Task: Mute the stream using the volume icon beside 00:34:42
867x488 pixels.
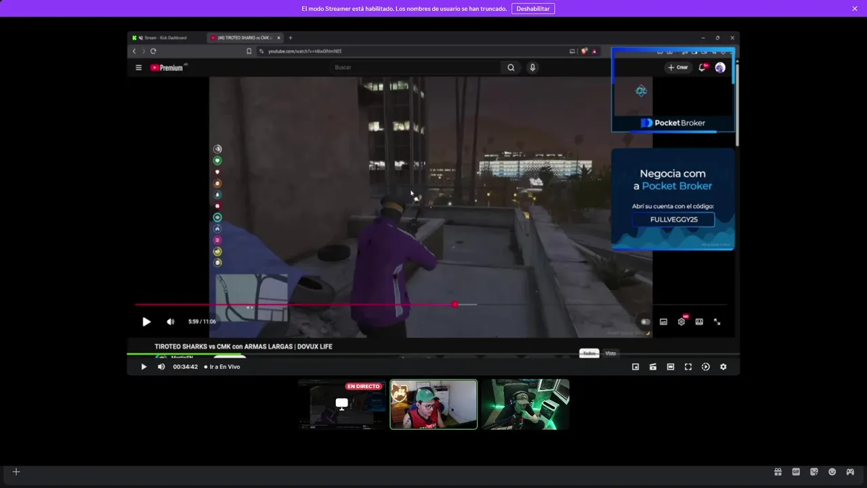Action: point(161,367)
